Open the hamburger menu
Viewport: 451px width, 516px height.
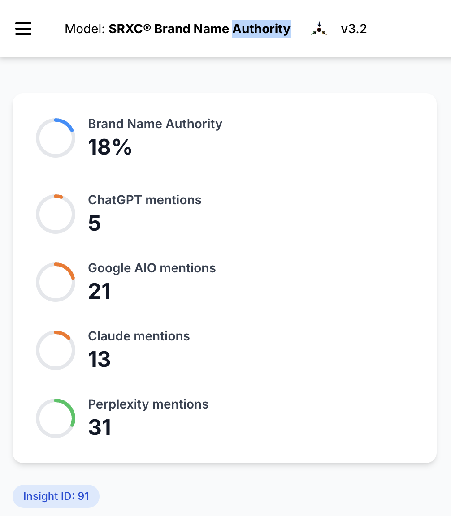pos(23,29)
